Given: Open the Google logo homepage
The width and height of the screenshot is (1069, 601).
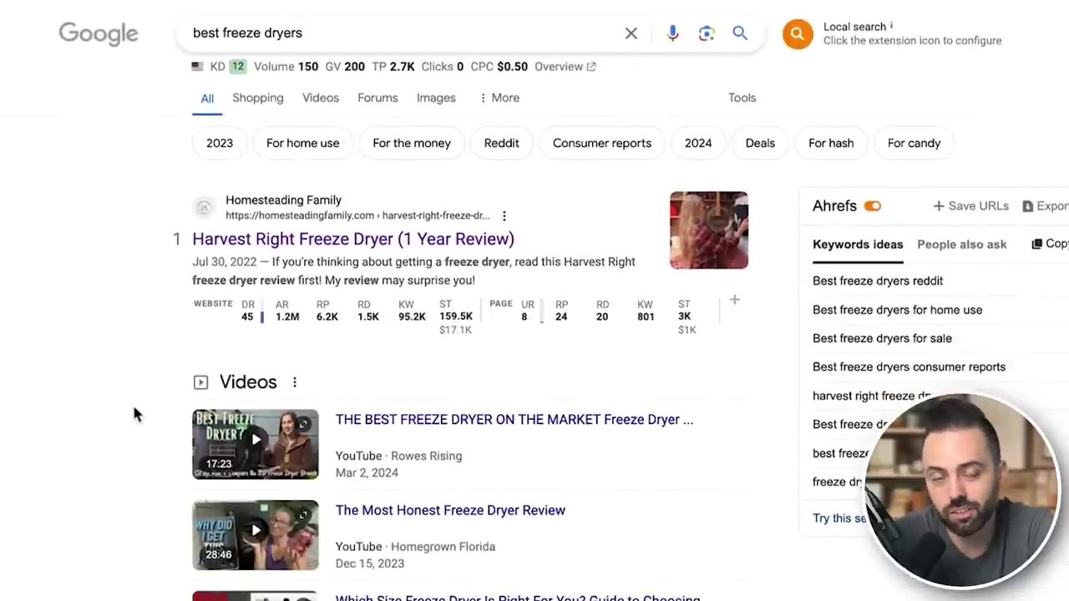Looking at the screenshot, I should click(x=99, y=34).
